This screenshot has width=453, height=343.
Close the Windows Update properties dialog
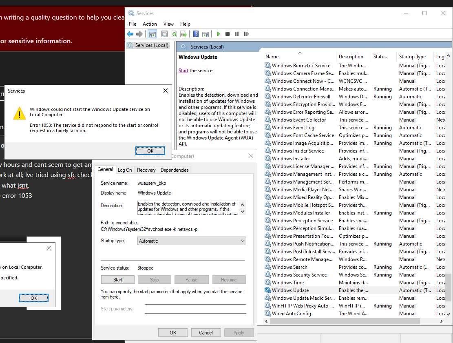click(251, 156)
